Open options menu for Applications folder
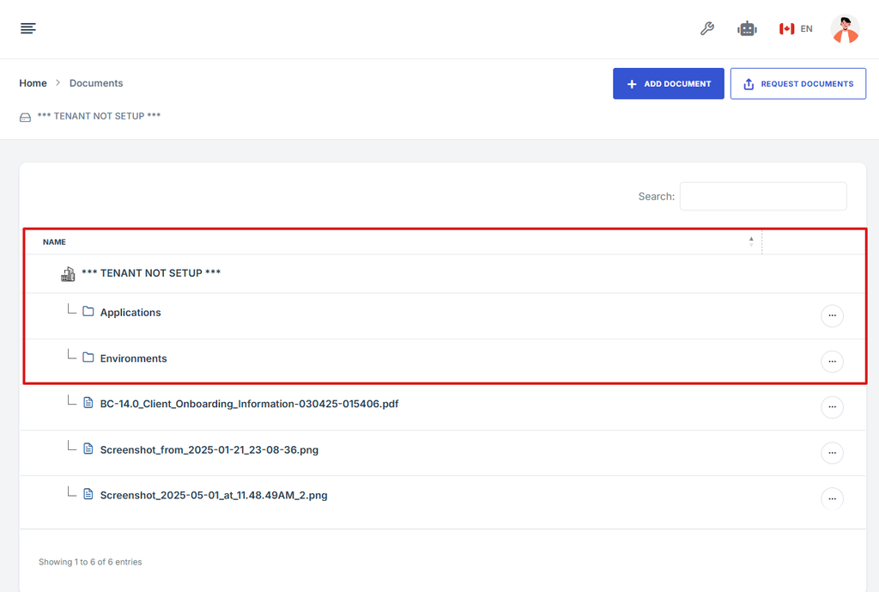 tap(832, 316)
